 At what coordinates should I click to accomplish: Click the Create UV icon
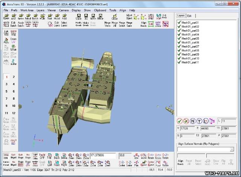point(14,40)
